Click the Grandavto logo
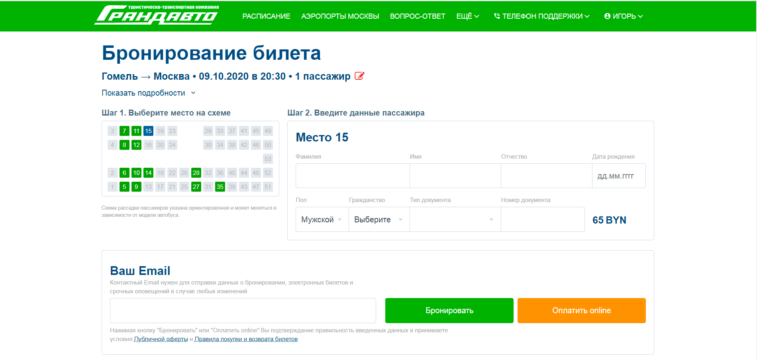This screenshot has width=757, height=361. (157, 15)
